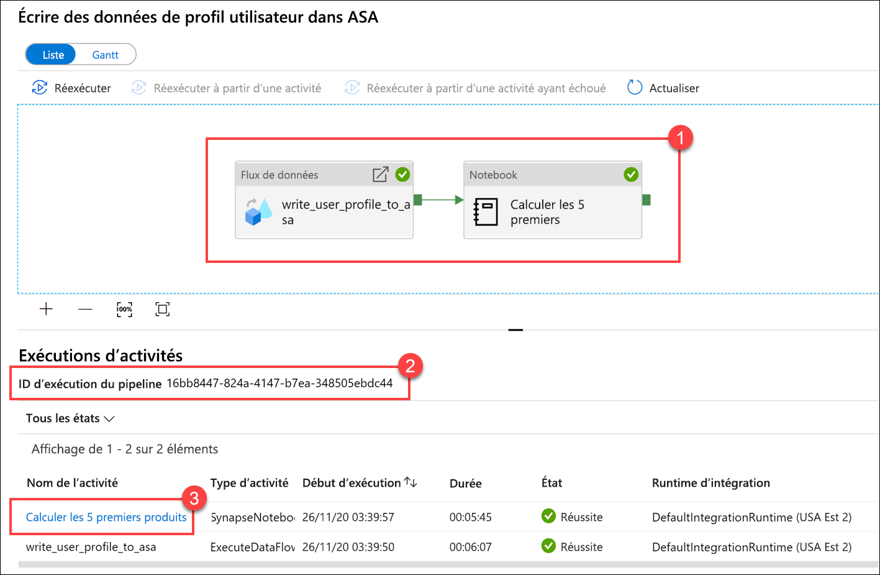
Task: Click duration 00:05:45
Action: click(x=470, y=517)
